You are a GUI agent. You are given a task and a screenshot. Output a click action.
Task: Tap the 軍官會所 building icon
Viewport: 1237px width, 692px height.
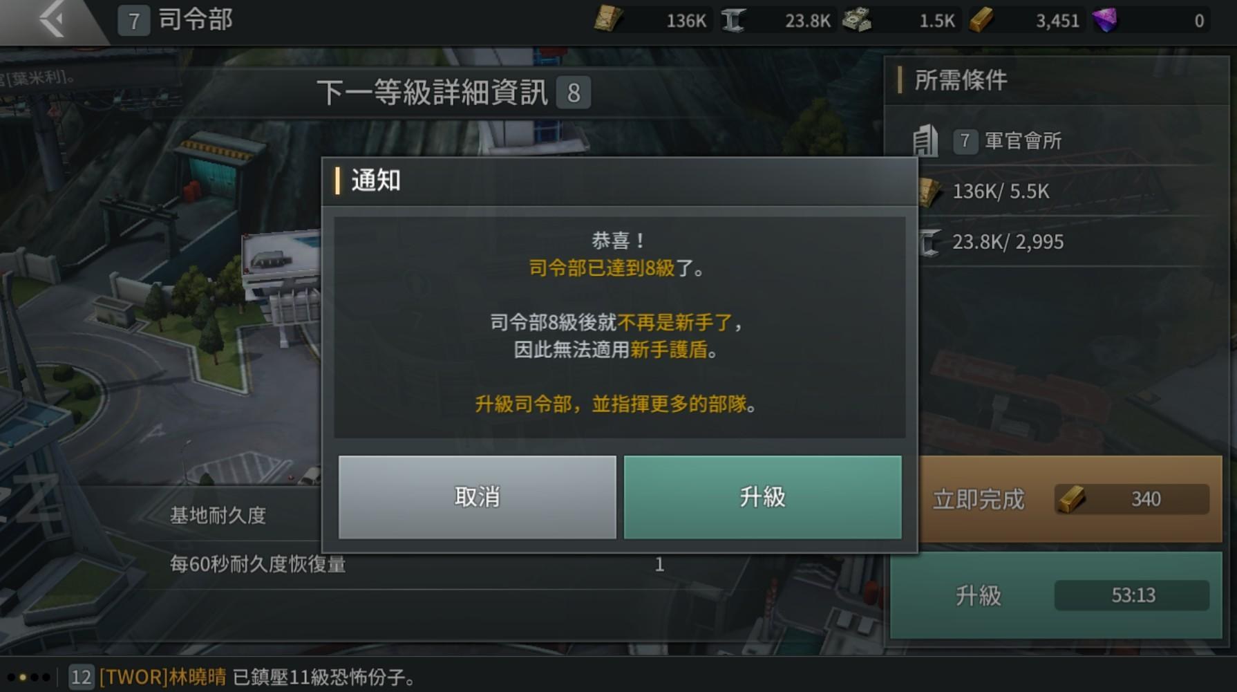[x=925, y=140]
